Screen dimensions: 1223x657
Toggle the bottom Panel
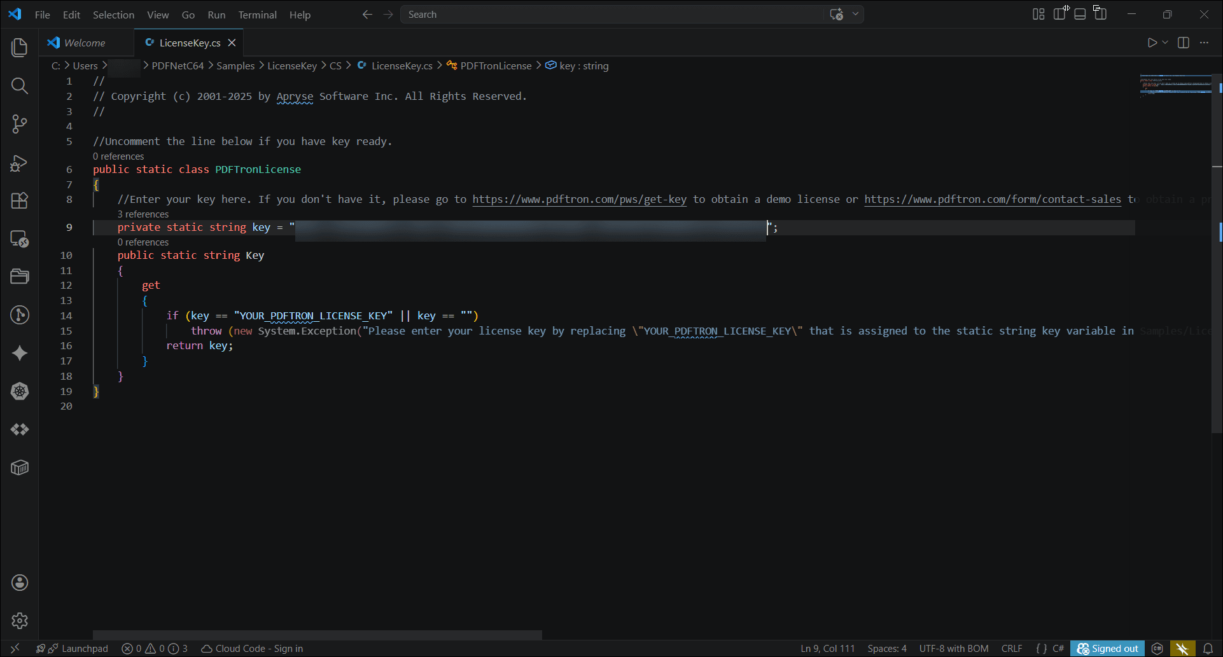tap(1080, 14)
